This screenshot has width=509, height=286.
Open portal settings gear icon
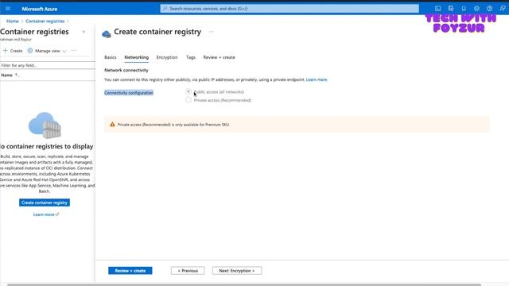[x=476, y=9]
